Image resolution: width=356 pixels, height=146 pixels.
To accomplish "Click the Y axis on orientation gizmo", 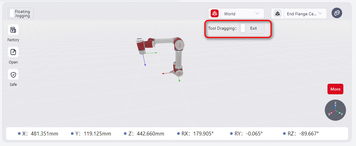I will click(340, 113).
